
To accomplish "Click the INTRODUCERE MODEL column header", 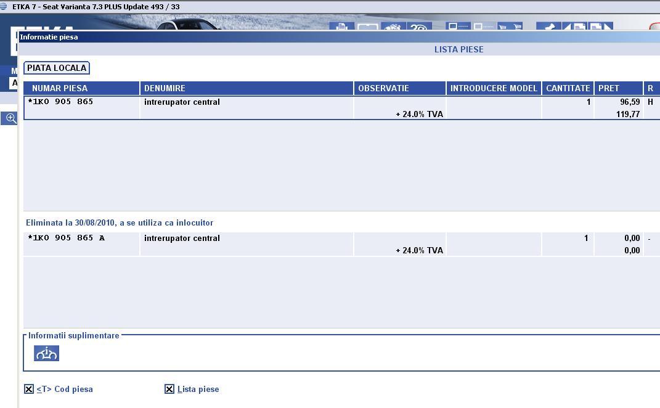I will pos(494,88).
